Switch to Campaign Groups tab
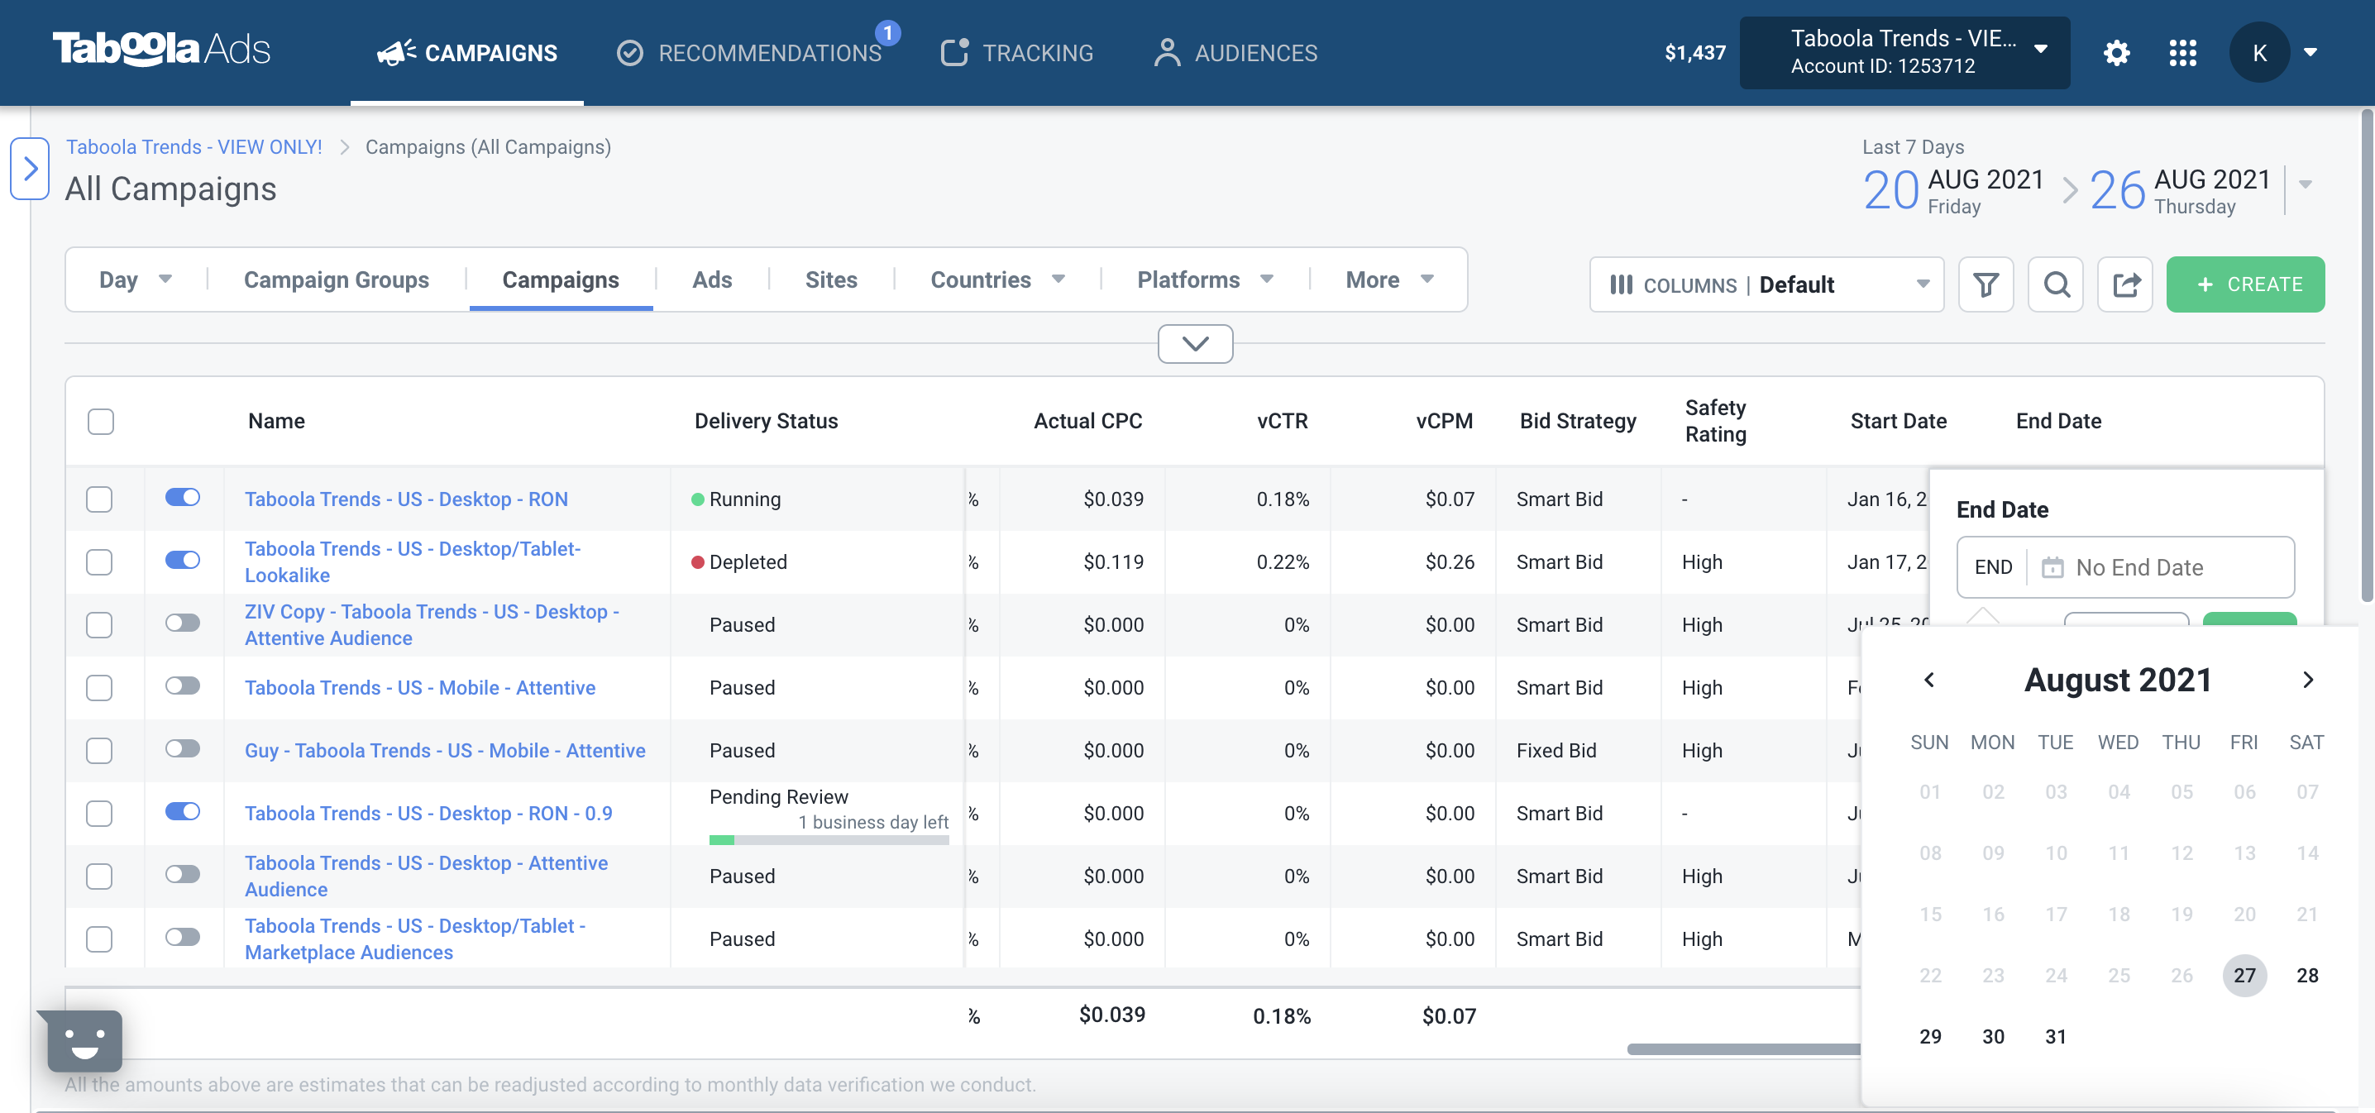The image size is (2375, 1113). click(337, 279)
